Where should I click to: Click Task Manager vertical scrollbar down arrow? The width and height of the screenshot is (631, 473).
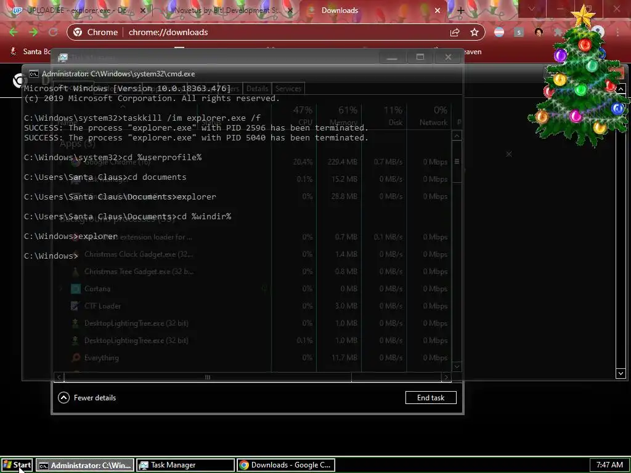[x=457, y=366]
